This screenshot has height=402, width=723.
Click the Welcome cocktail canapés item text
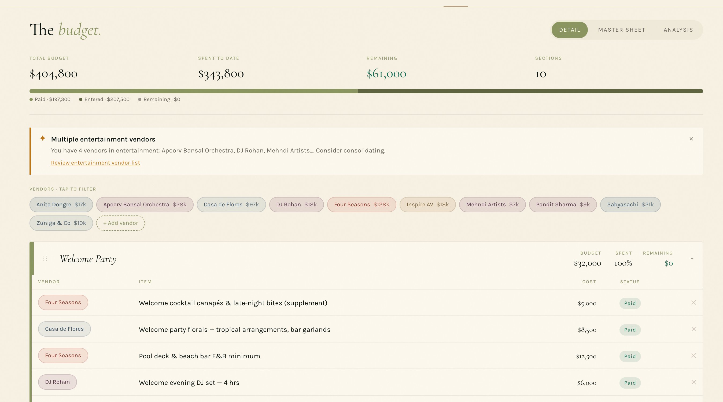tap(233, 303)
